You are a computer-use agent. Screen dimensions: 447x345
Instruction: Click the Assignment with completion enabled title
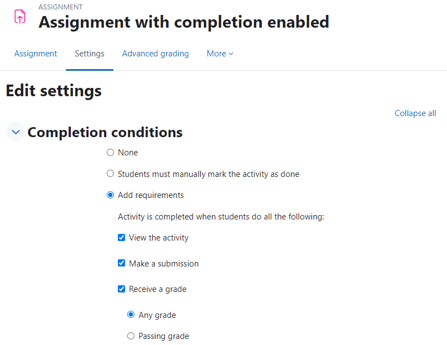point(184,22)
